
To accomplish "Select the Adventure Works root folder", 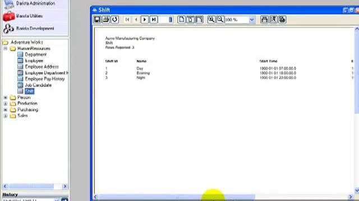I will pyautogui.click(x=26, y=42).
